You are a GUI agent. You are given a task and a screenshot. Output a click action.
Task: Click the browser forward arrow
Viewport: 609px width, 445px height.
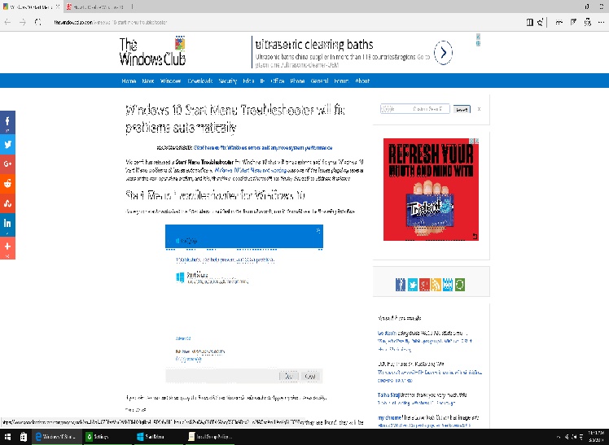[23, 23]
